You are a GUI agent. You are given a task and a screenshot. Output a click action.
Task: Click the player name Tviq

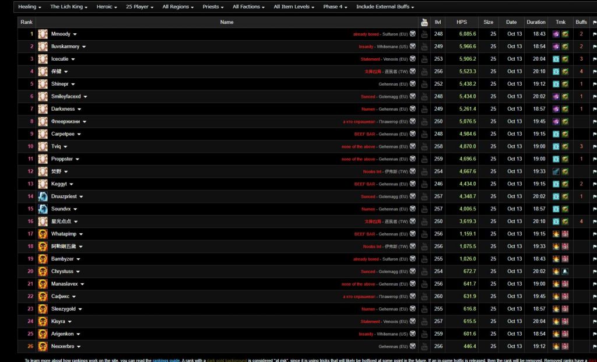click(56, 146)
